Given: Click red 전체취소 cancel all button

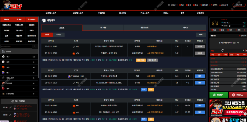Looking at the screenshot, I should pyautogui.click(x=238, y=95).
